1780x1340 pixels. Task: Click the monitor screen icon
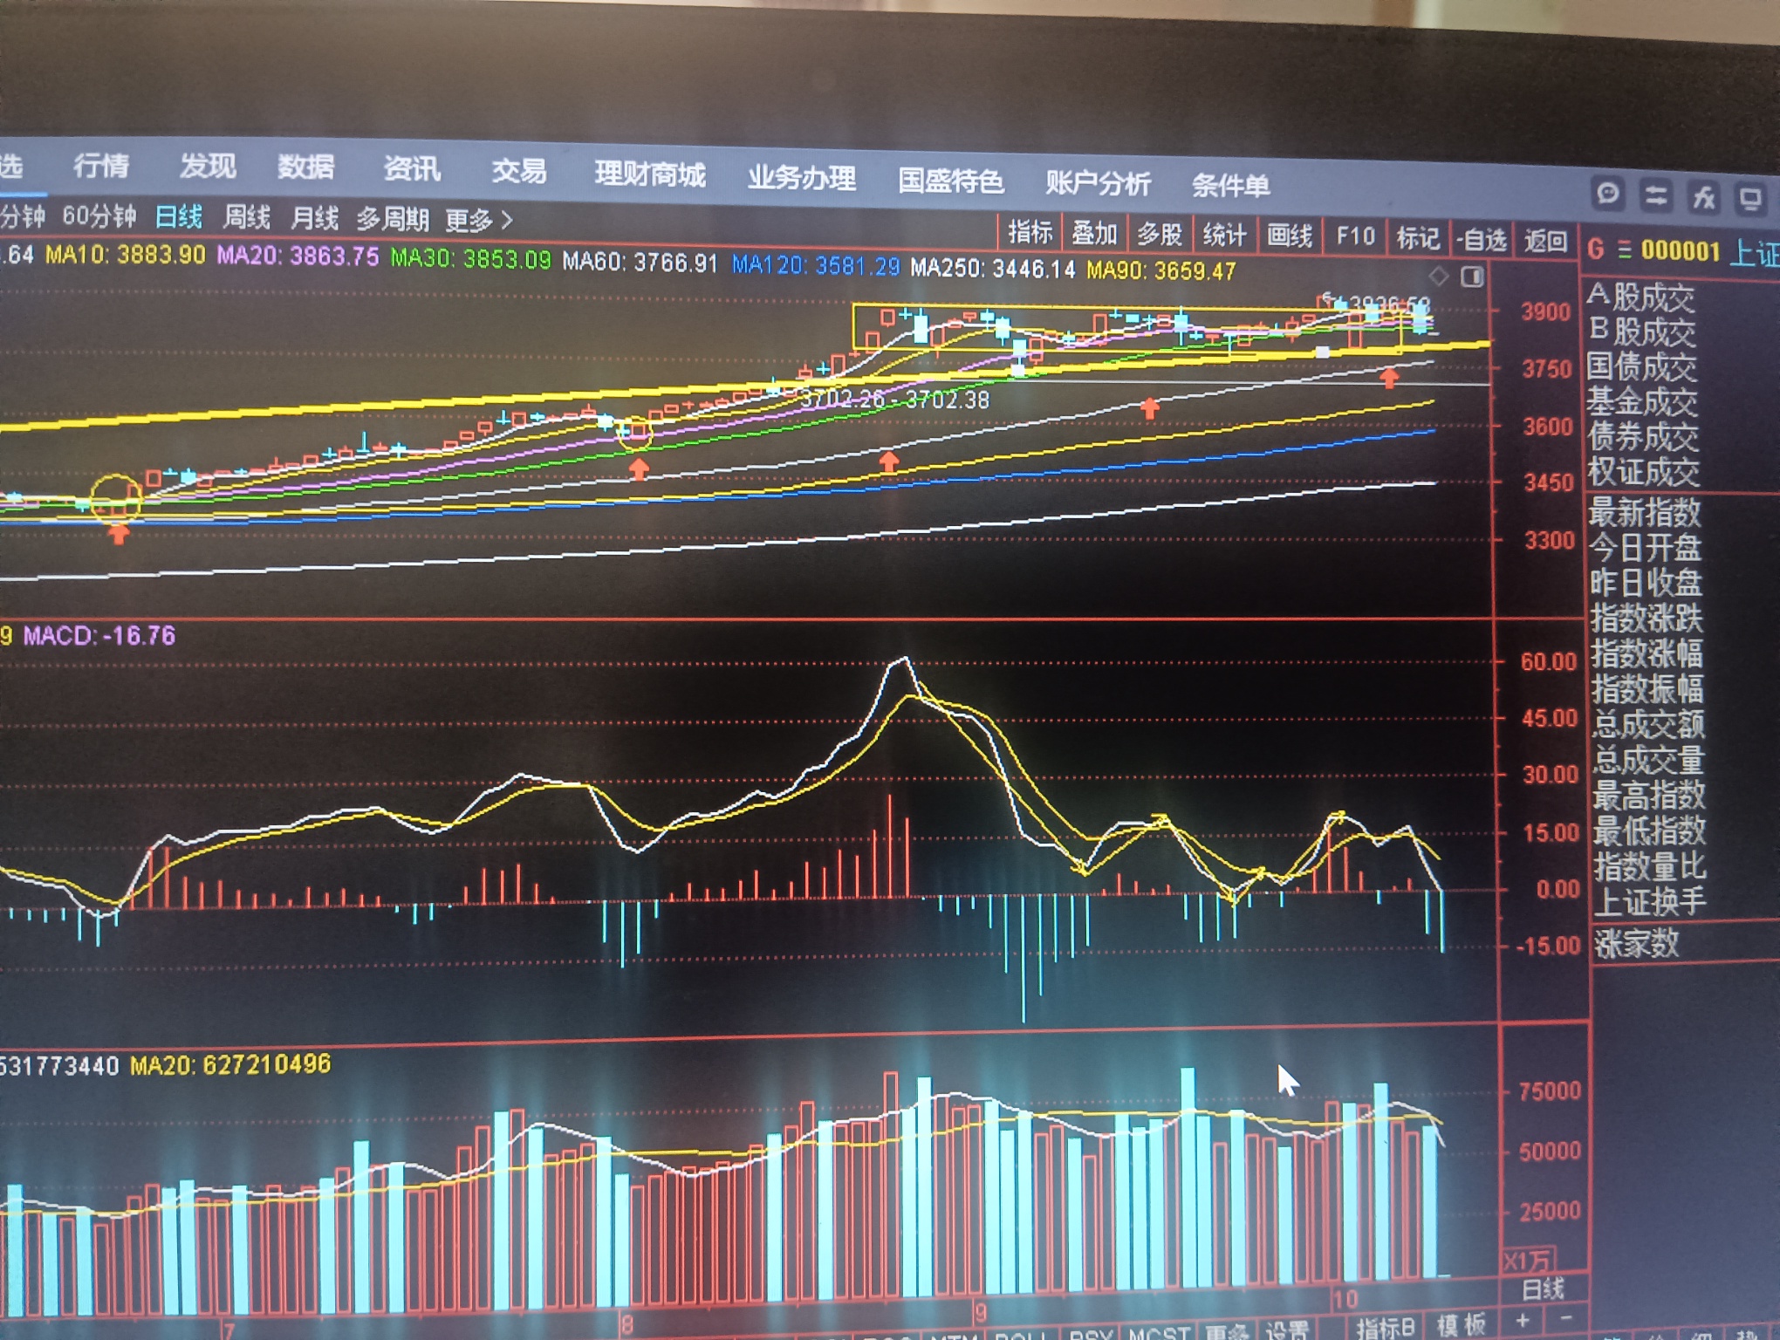1750,200
